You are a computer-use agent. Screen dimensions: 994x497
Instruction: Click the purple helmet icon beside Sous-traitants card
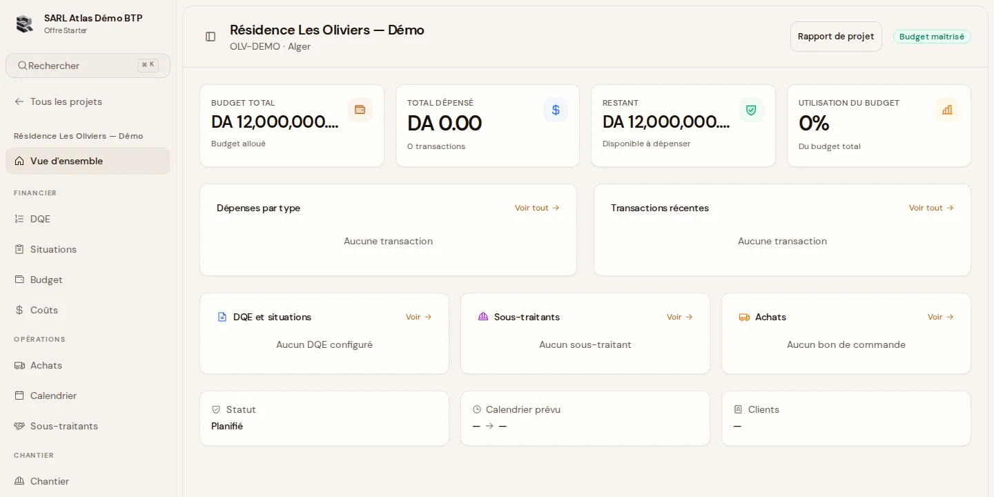pos(483,317)
